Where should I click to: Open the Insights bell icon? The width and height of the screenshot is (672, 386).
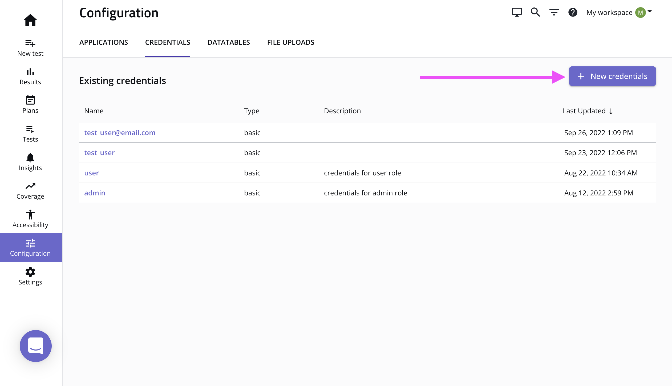pyautogui.click(x=30, y=158)
